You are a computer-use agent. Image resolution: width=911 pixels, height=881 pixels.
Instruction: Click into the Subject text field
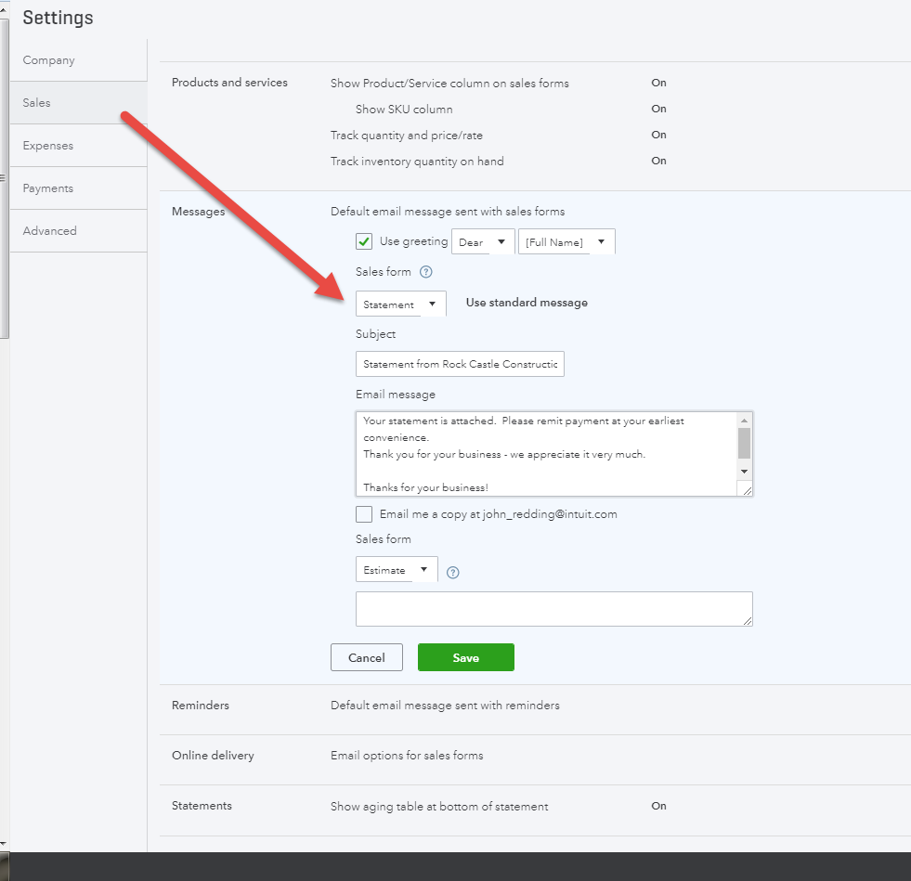460,364
